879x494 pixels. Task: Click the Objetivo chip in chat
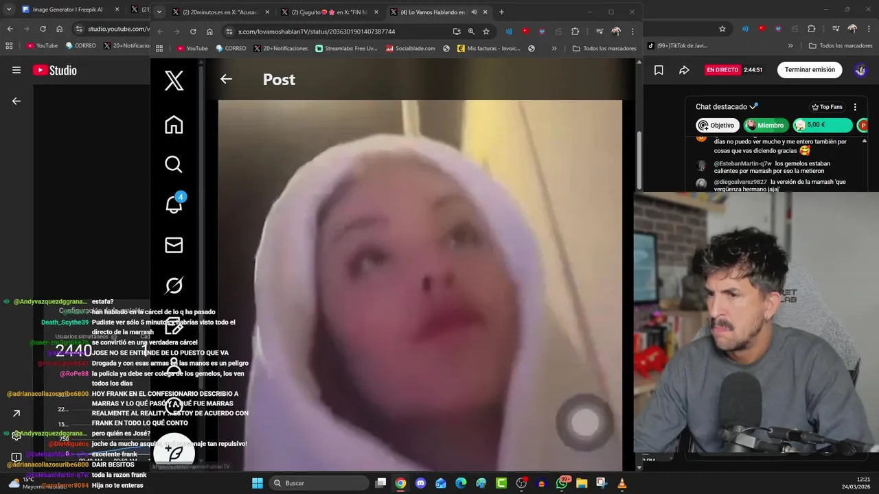(718, 126)
